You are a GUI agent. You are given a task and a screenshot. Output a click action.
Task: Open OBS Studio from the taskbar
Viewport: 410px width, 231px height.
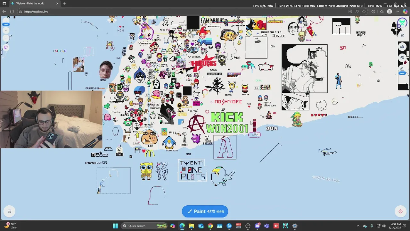point(248,226)
